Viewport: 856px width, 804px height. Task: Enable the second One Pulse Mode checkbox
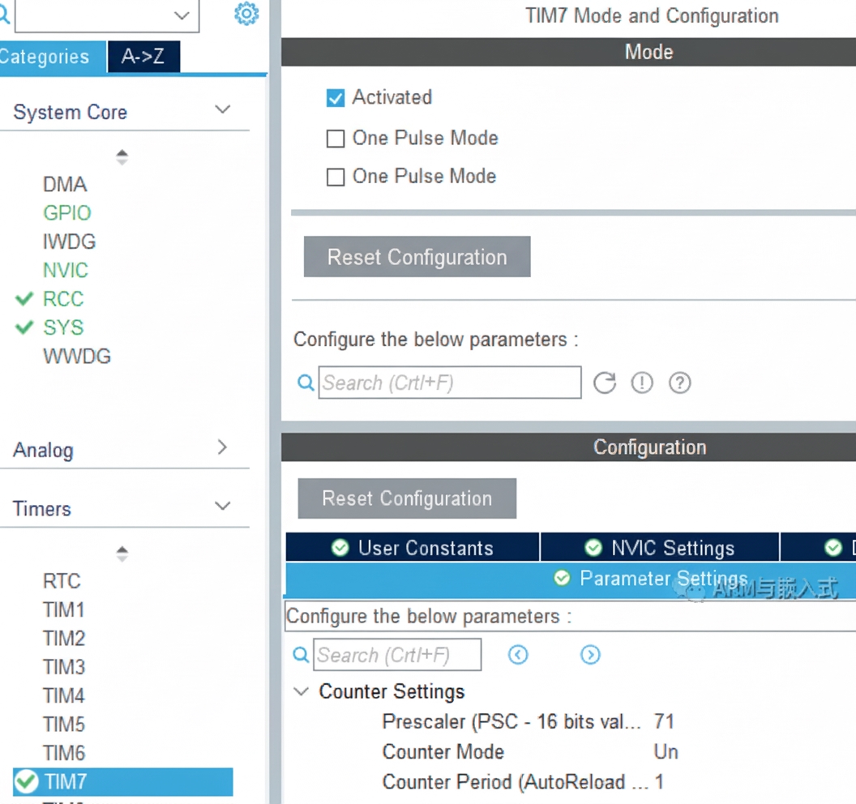point(336,177)
